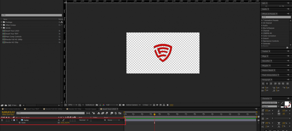Open the parent None dropdown
Viewport: 292px width, 131px height.
pos(113,120)
